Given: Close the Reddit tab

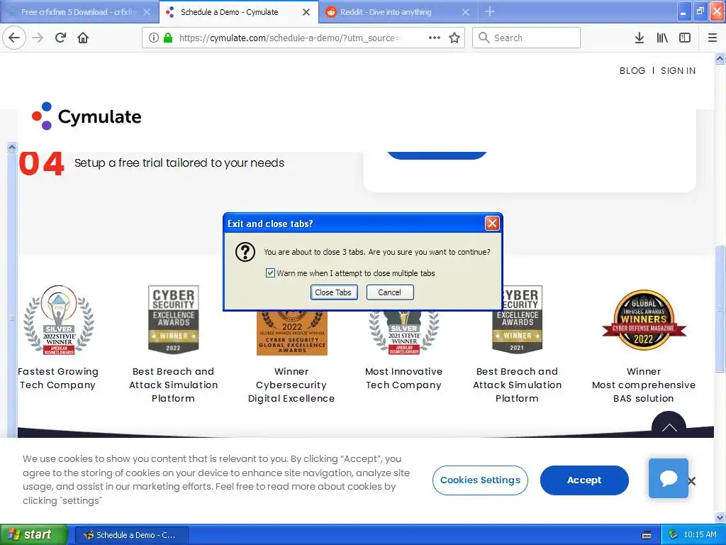Looking at the screenshot, I should coord(466,12).
